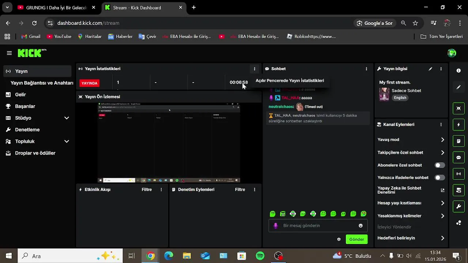Reload the page in Chrome
The width and height of the screenshot is (468, 263).
[x=34, y=23]
